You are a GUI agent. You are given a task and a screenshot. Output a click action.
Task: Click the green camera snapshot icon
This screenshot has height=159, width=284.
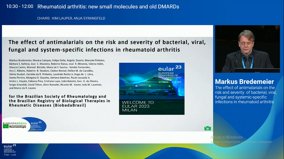click(207, 128)
